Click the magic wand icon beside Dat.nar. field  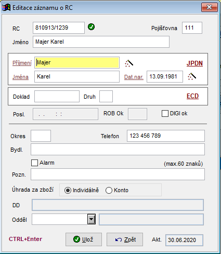[x=192, y=76]
